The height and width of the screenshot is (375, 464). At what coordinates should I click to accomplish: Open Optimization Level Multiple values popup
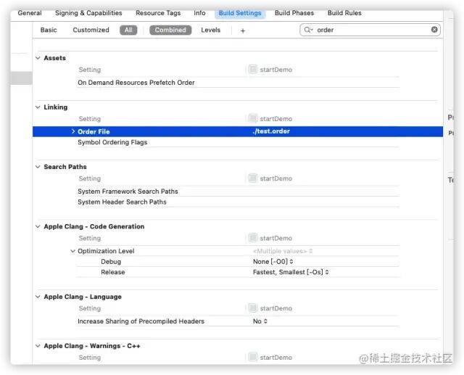point(283,251)
